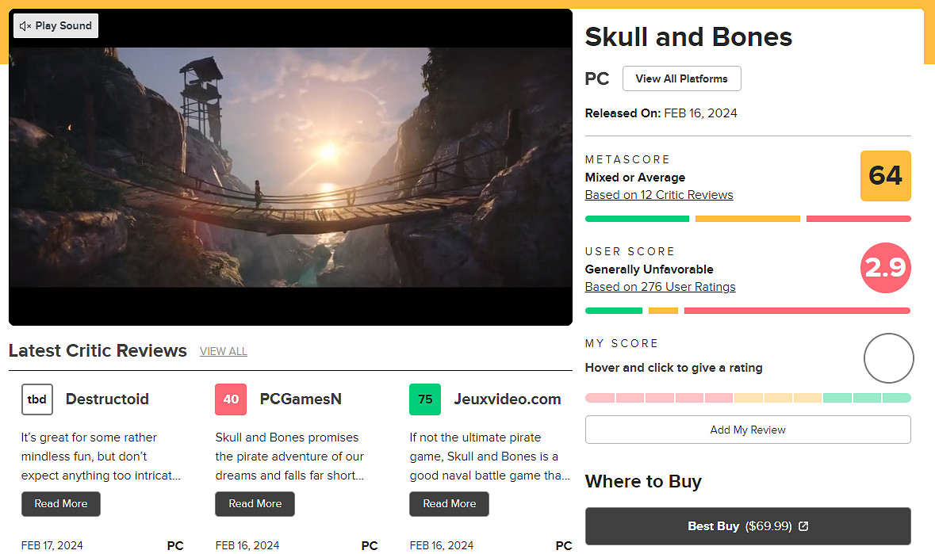The image size is (935, 554).
Task: Open Based on 12 Critic Reviews link
Action: [x=658, y=195]
